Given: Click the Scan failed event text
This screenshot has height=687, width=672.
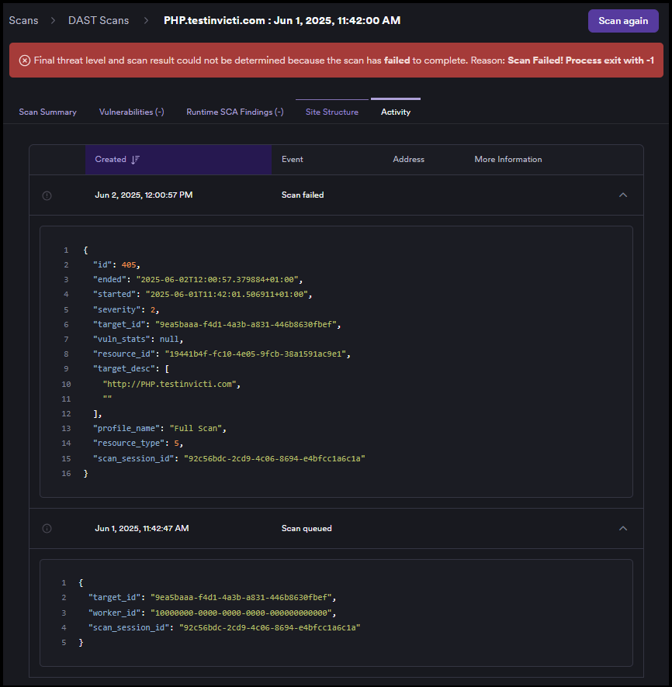Looking at the screenshot, I should coord(303,195).
